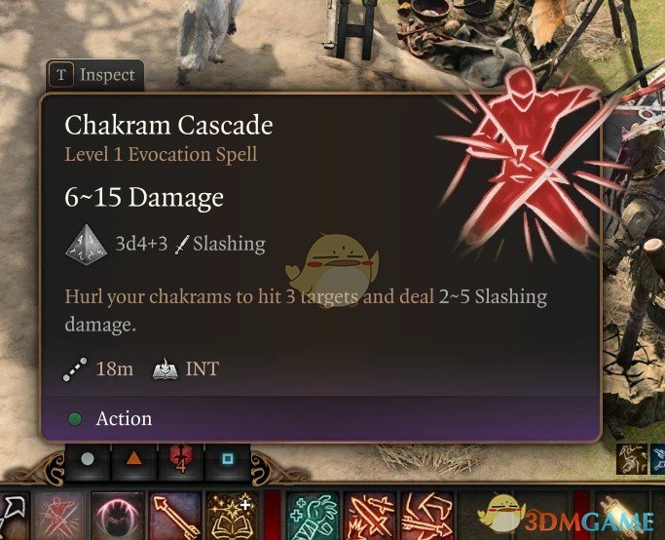This screenshot has width=665, height=540.
Task: Select the red arrow volley ability icon
Action: [x=426, y=517]
